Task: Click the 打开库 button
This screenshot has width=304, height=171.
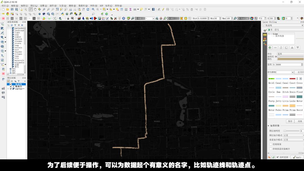Action: pos(299,72)
